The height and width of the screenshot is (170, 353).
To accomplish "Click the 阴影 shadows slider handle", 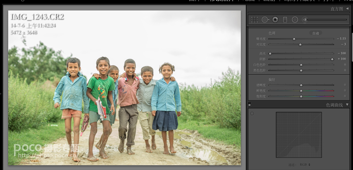I will click(x=332, y=59).
